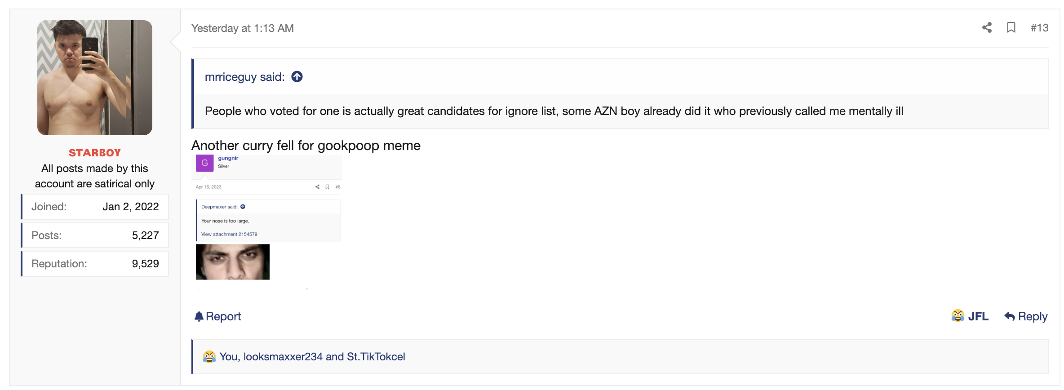
Task: View reactions list emoji icon
Action: [x=209, y=357]
